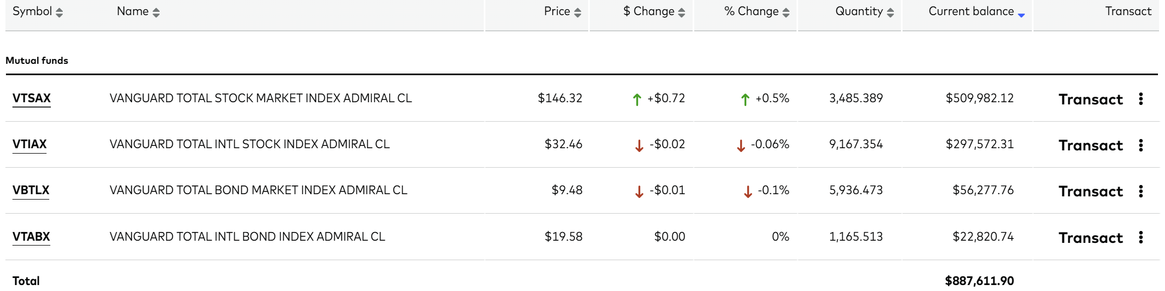Open the three-dot menu for VTIAX
Screen dimensions: 1165x291
(1141, 145)
